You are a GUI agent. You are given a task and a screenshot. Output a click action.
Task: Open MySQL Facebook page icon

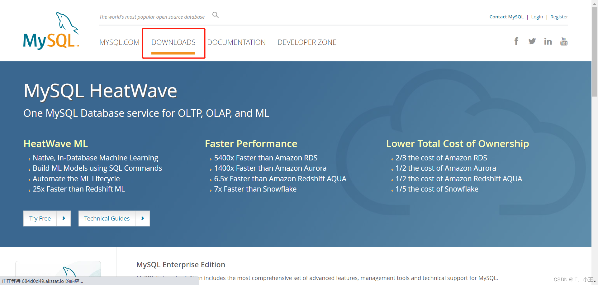(516, 41)
